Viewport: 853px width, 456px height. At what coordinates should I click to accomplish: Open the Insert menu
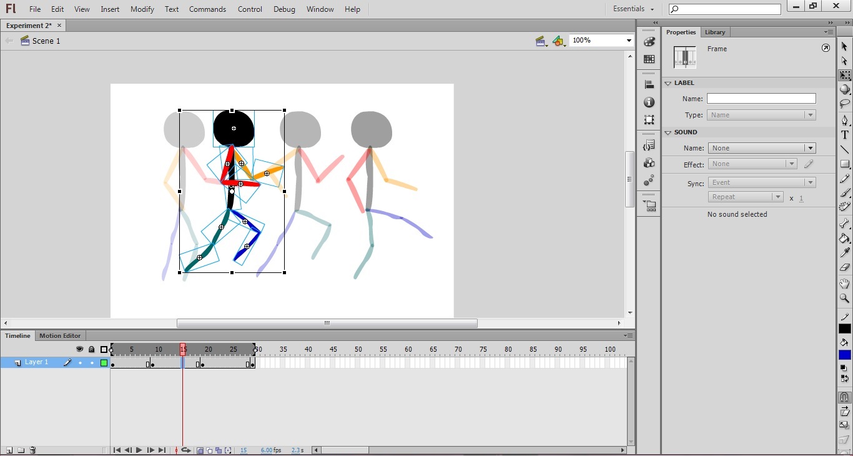click(110, 9)
